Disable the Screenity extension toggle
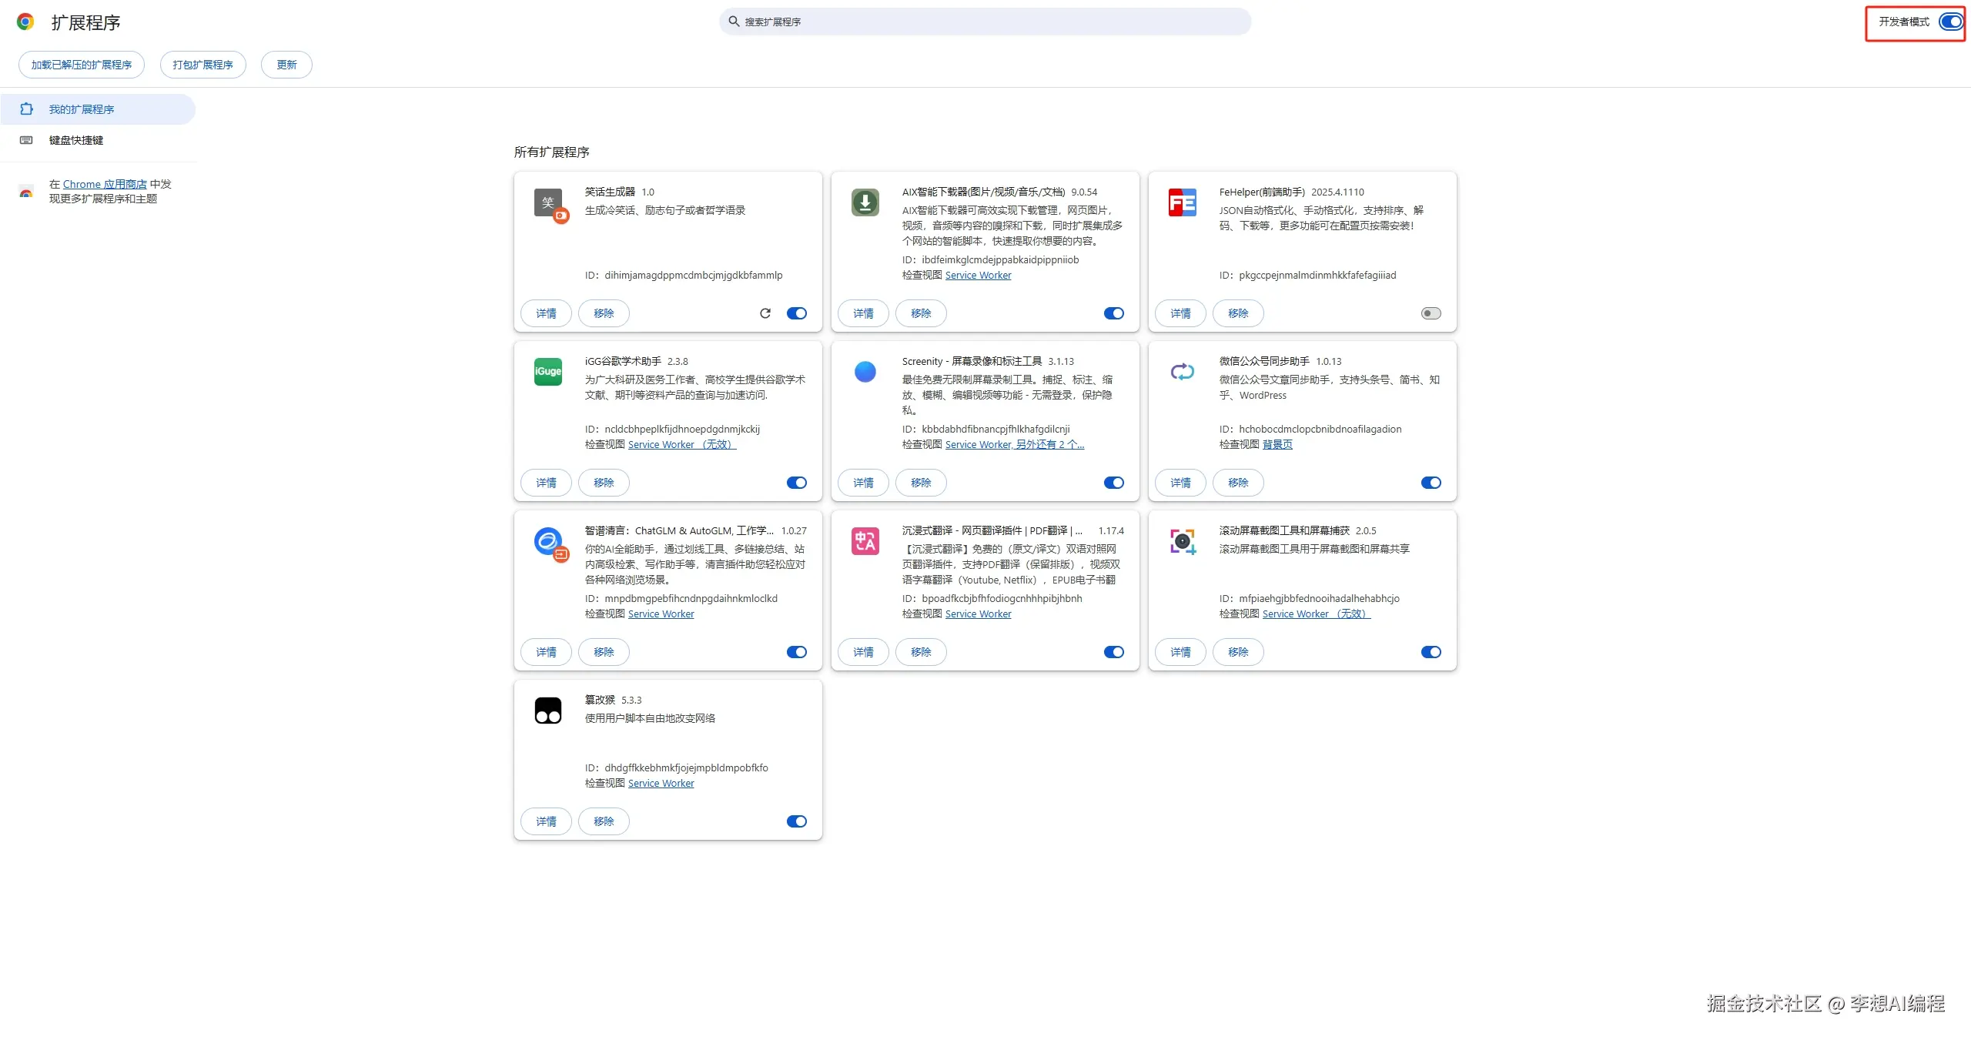Image resolution: width=1971 pixels, height=1040 pixels. pos(1113,483)
